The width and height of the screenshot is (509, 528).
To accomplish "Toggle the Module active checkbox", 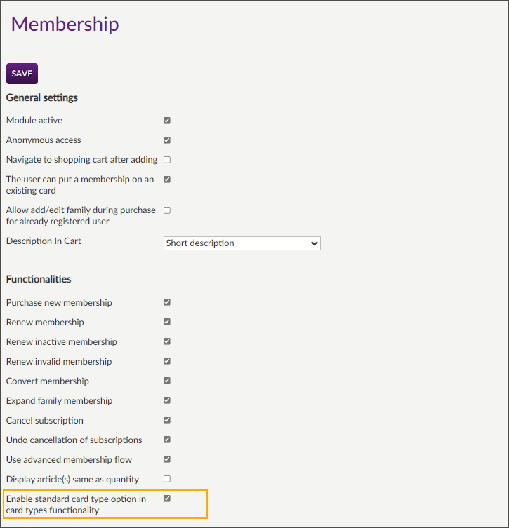I will [x=167, y=121].
